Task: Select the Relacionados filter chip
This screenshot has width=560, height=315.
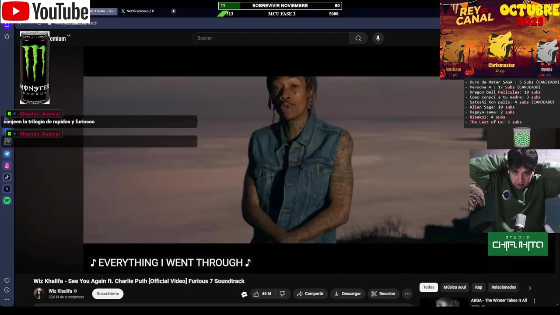Action: tap(504, 287)
